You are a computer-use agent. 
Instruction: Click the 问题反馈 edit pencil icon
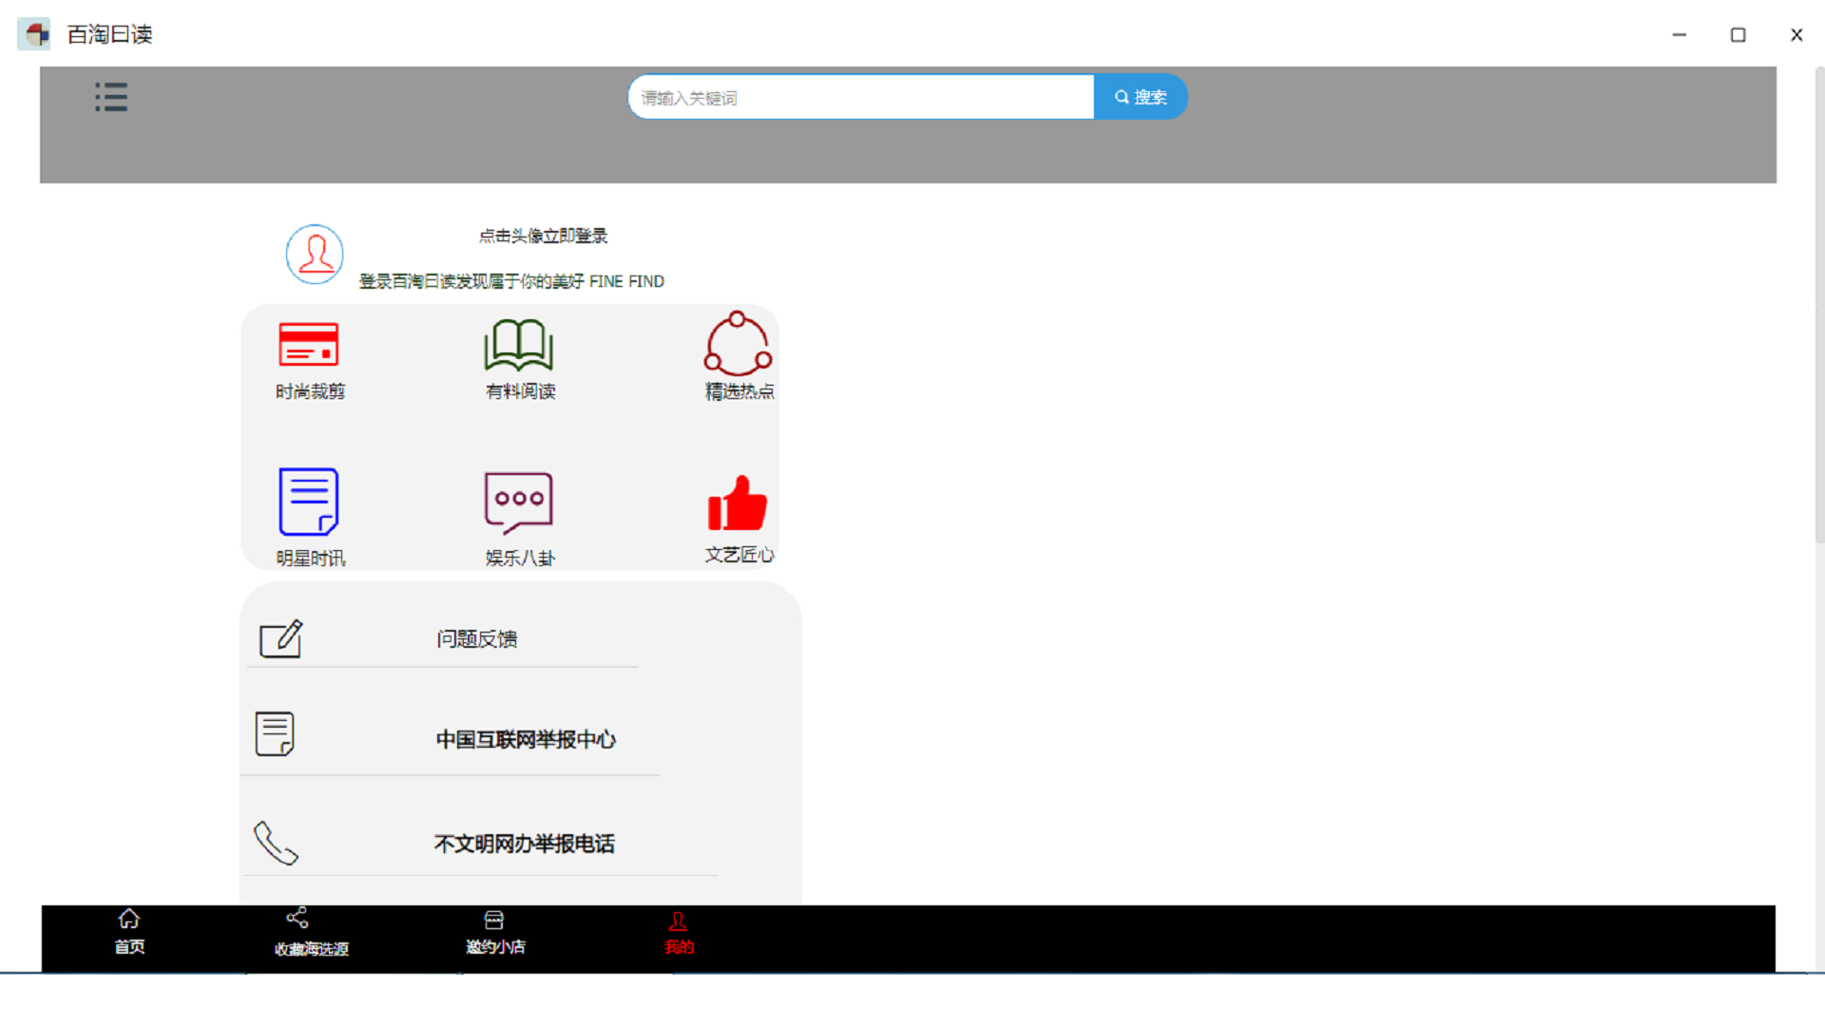tap(281, 638)
